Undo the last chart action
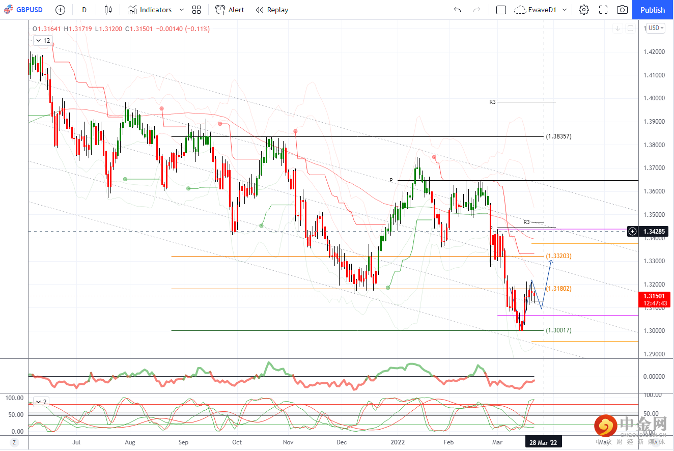 point(457,10)
